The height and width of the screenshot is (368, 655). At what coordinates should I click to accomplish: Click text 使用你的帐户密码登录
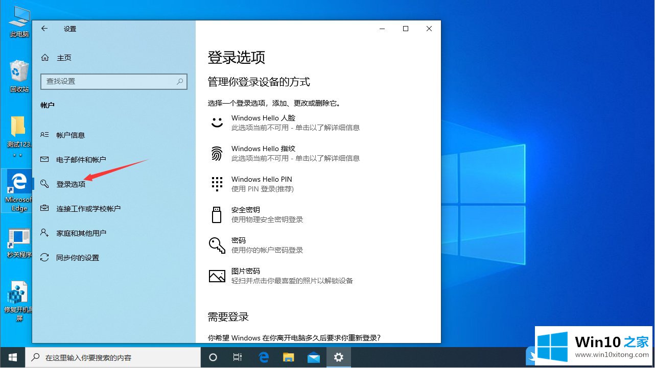pyautogui.click(x=267, y=250)
